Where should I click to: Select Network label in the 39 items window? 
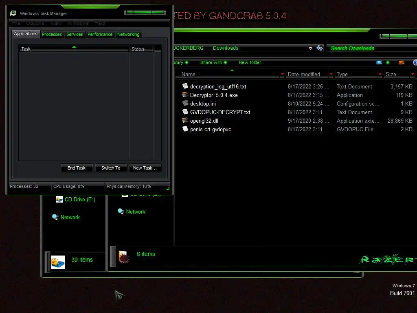click(x=70, y=218)
